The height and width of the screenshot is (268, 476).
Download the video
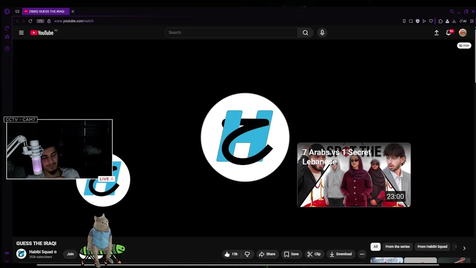pos(340,254)
